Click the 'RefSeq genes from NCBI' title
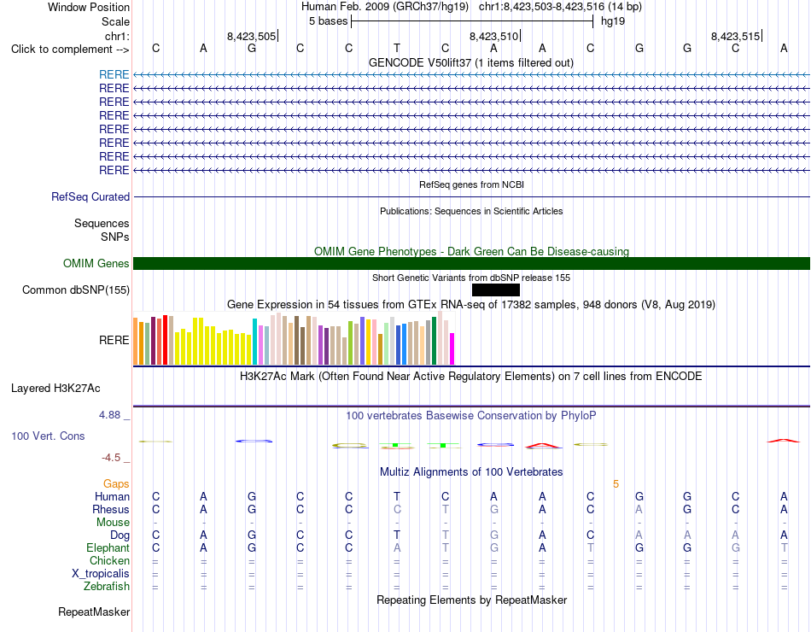This screenshot has height=632, width=811. click(x=471, y=184)
